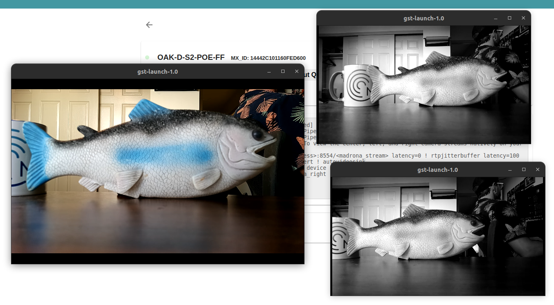Minimize the upper grayscale gst-launch window
The height and width of the screenshot is (305, 554).
[x=496, y=18]
